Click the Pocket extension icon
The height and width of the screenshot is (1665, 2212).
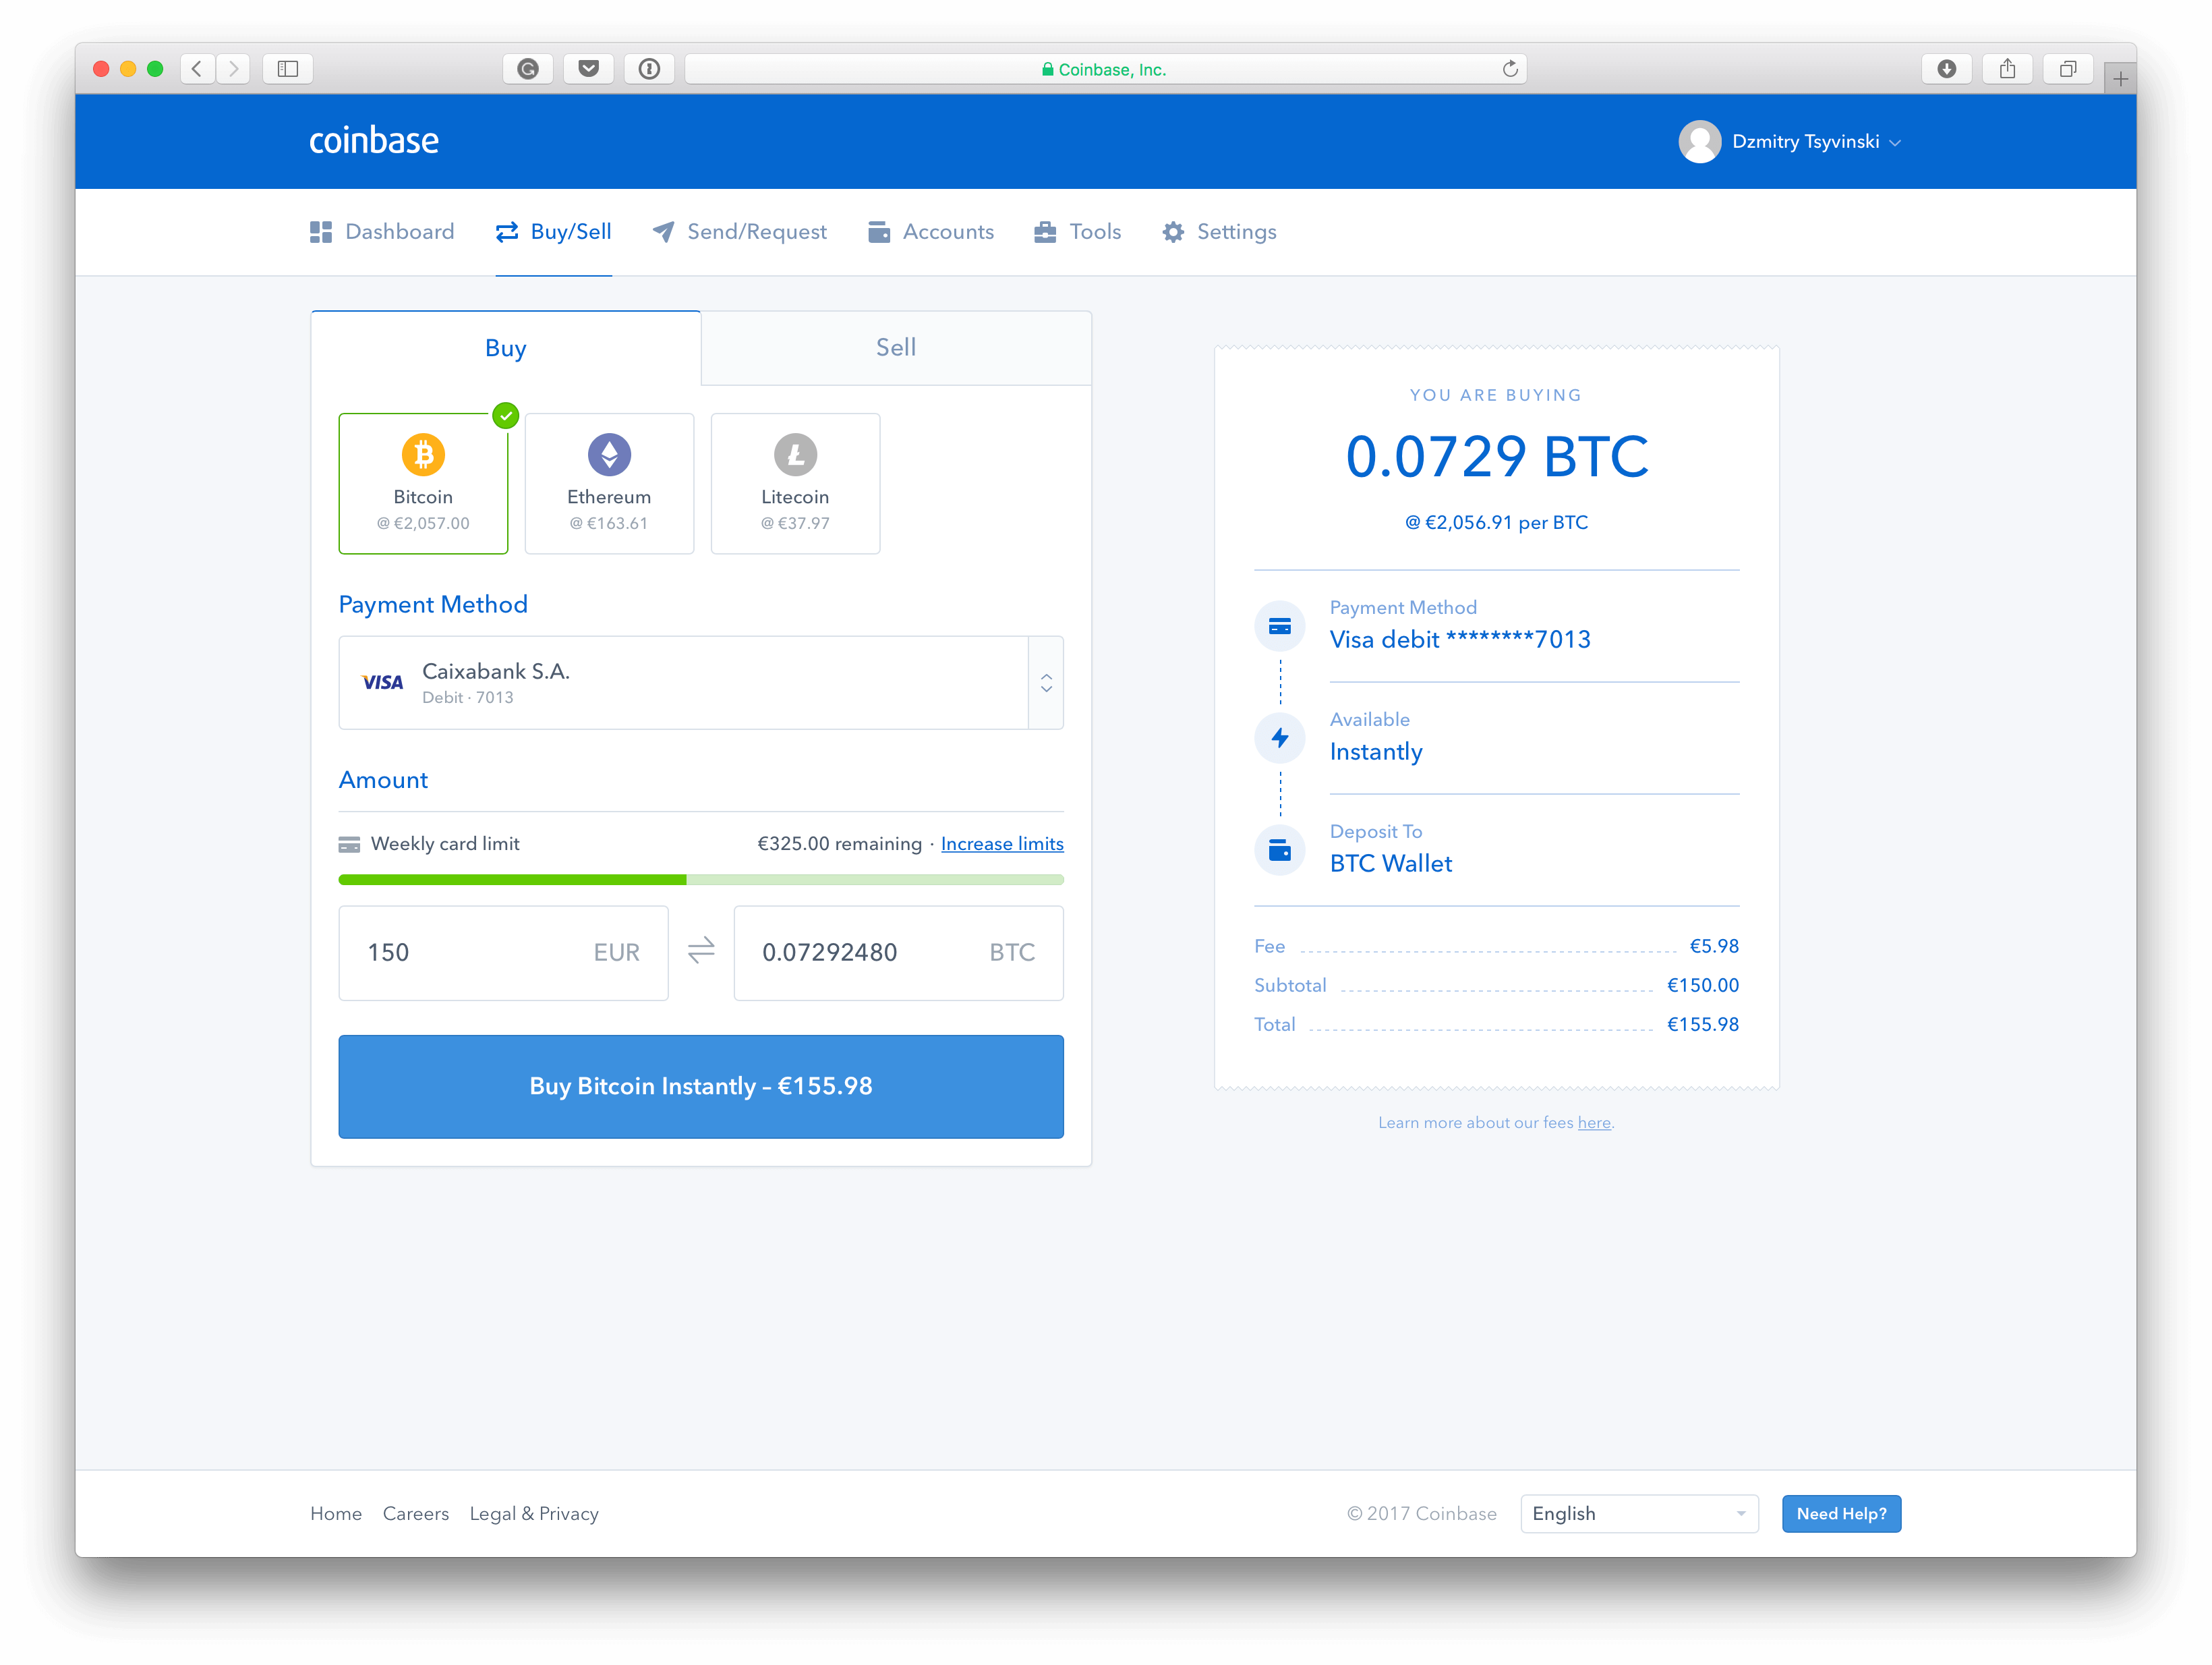click(589, 69)
